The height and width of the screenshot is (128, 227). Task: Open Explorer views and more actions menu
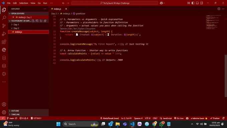click(45, 9)
